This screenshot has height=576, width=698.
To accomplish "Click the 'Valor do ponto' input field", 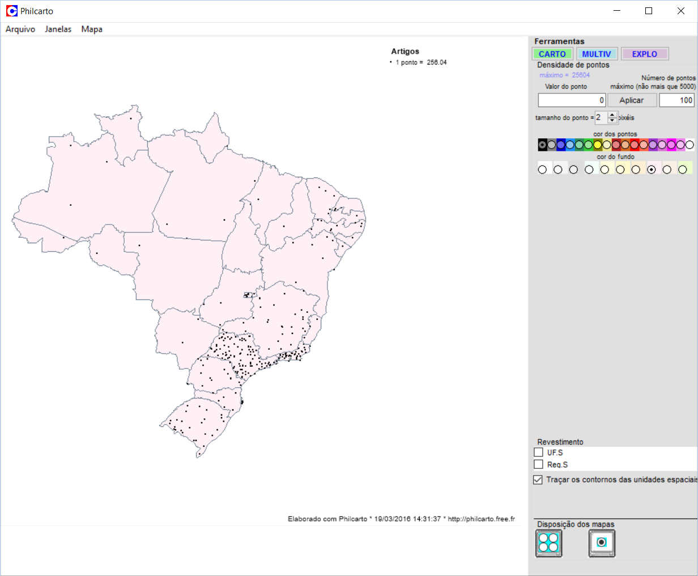I will (572, 100).
